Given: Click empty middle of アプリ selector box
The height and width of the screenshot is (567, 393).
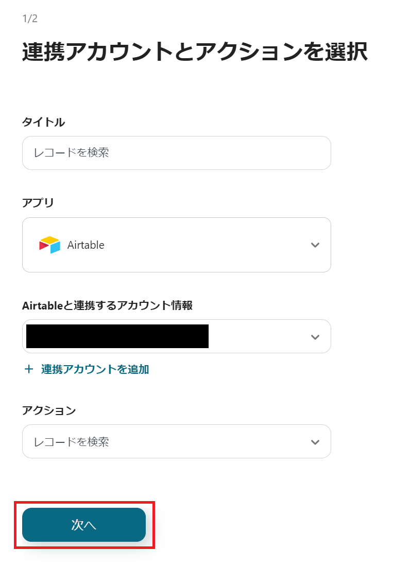Looking at the screenshot, I should click(206, 245).
